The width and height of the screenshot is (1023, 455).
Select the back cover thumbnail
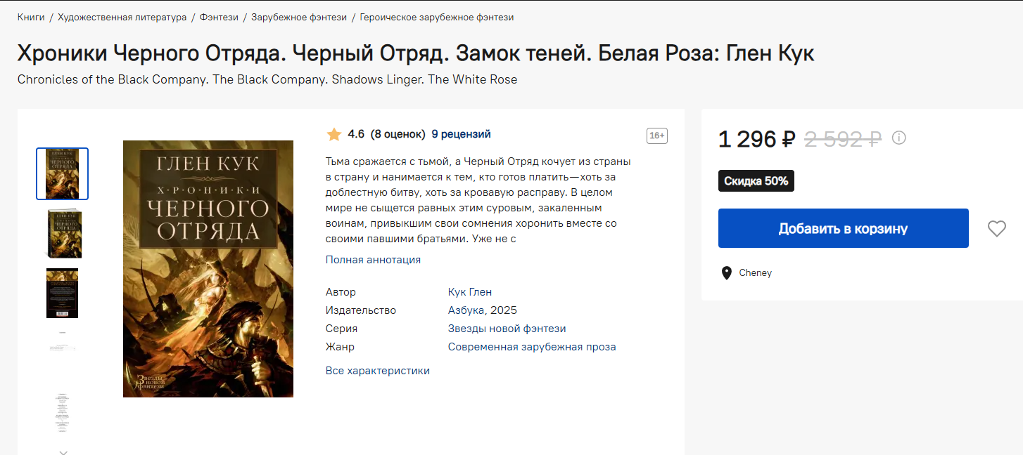pyautogui.click(x=63, y=293)
